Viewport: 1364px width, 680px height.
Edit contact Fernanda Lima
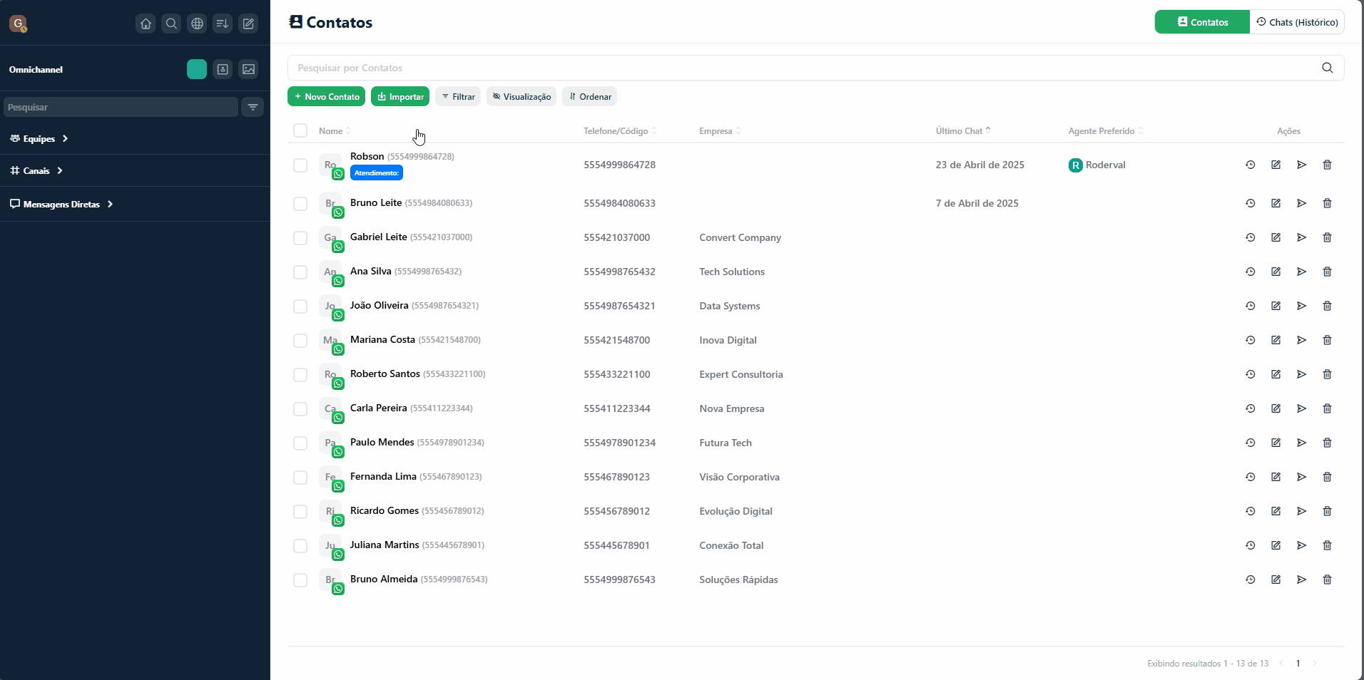click(1276, 477)
